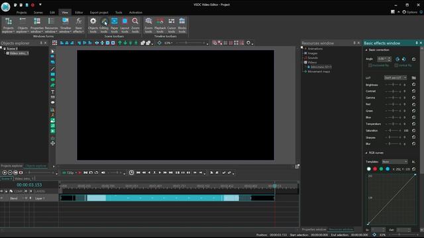Adjust the Blur slider

393,144
